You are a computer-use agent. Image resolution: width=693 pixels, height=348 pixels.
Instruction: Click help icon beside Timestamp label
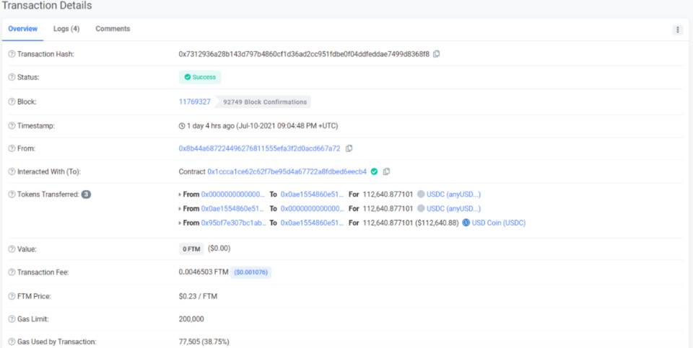tap(11, 125)
